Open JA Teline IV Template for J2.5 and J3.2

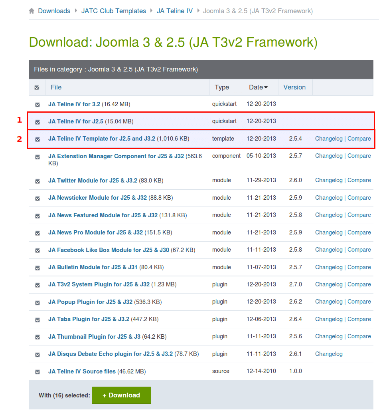pyautogui.click(x=102, y=139)
